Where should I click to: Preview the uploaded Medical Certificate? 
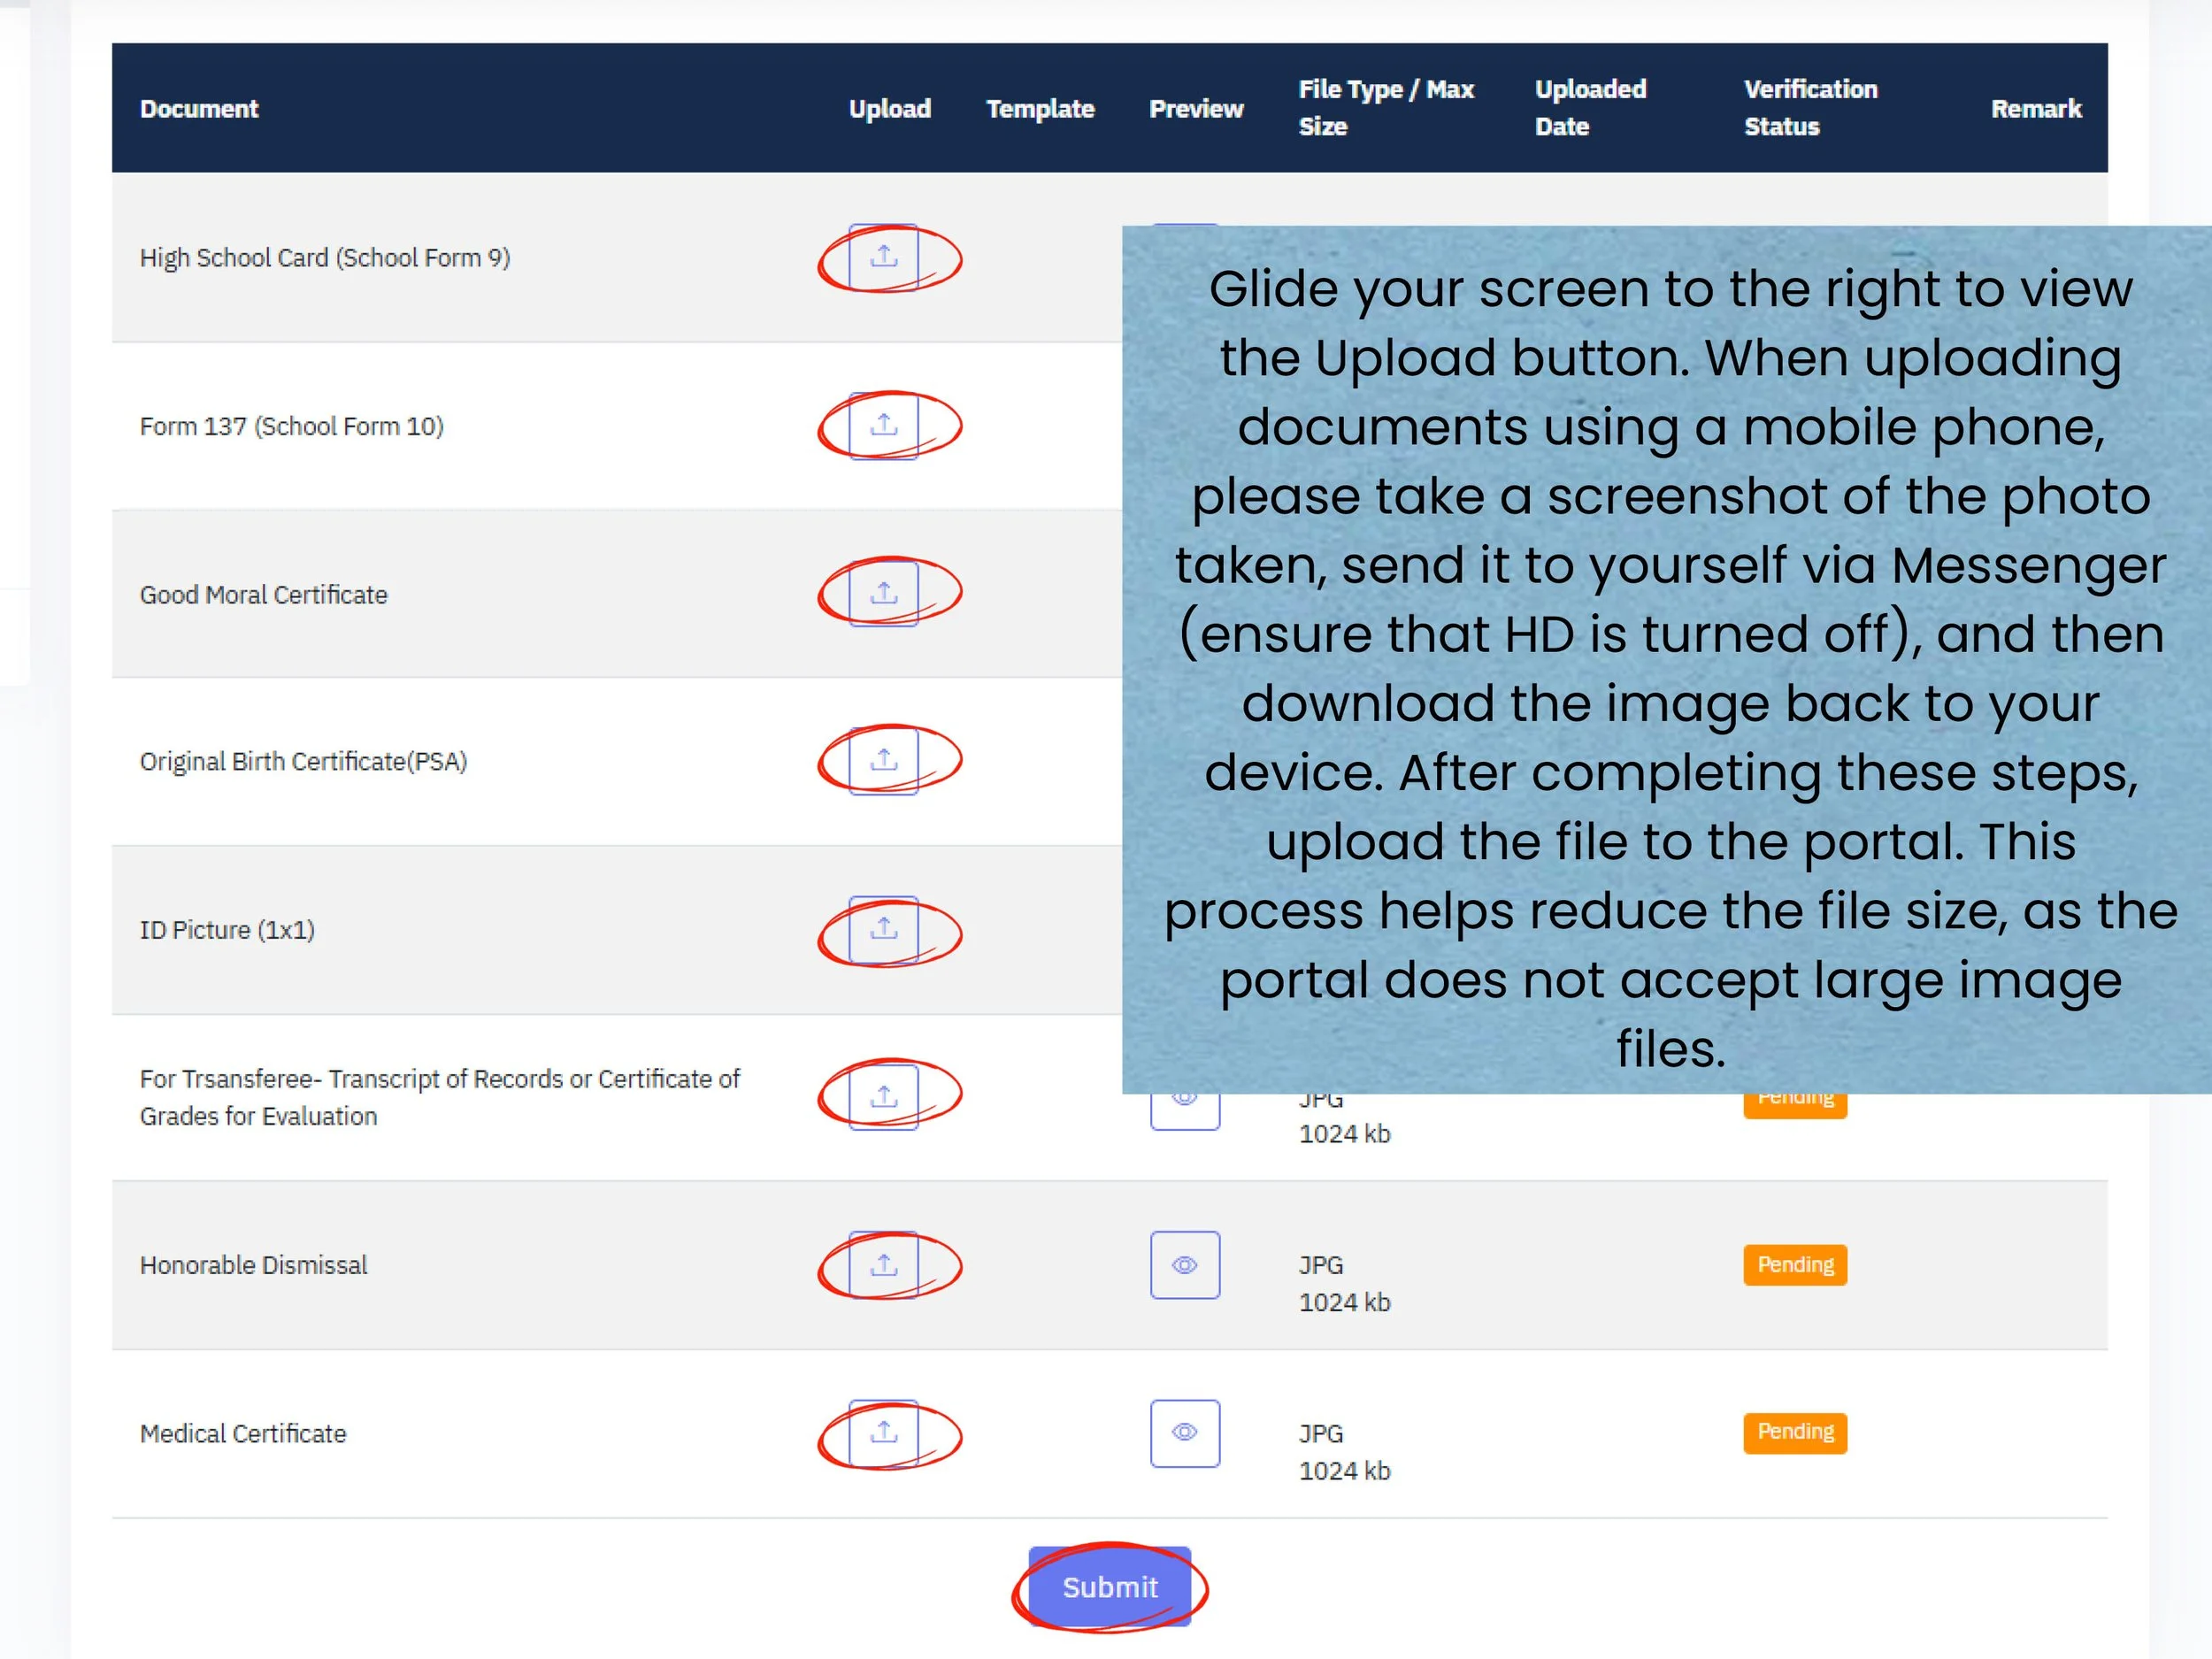(x=1185, y=1432)
